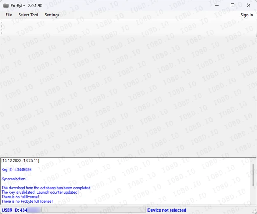Click the log panel vertical scrollbar
This screenshot has width=257, height=214.
(x=253, y=174)
